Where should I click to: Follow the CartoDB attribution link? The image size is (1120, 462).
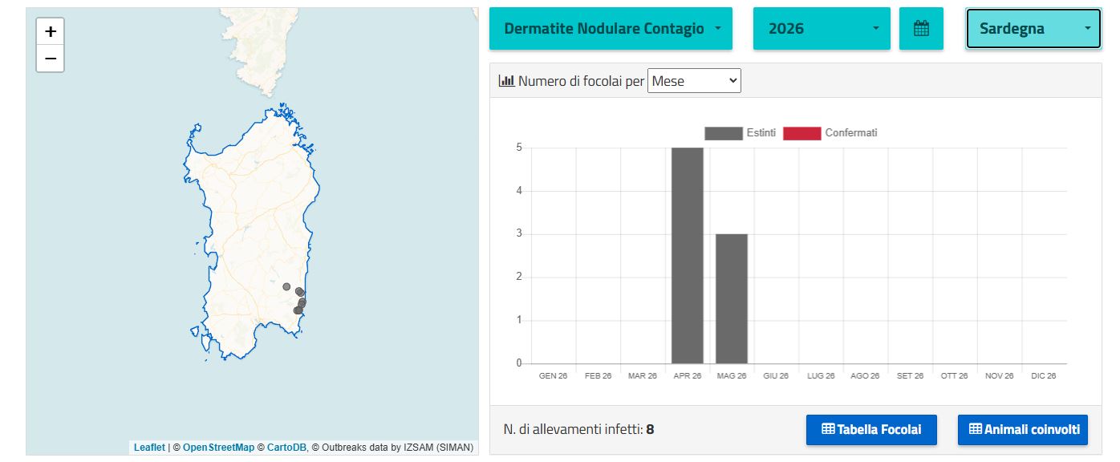(286, 448)
